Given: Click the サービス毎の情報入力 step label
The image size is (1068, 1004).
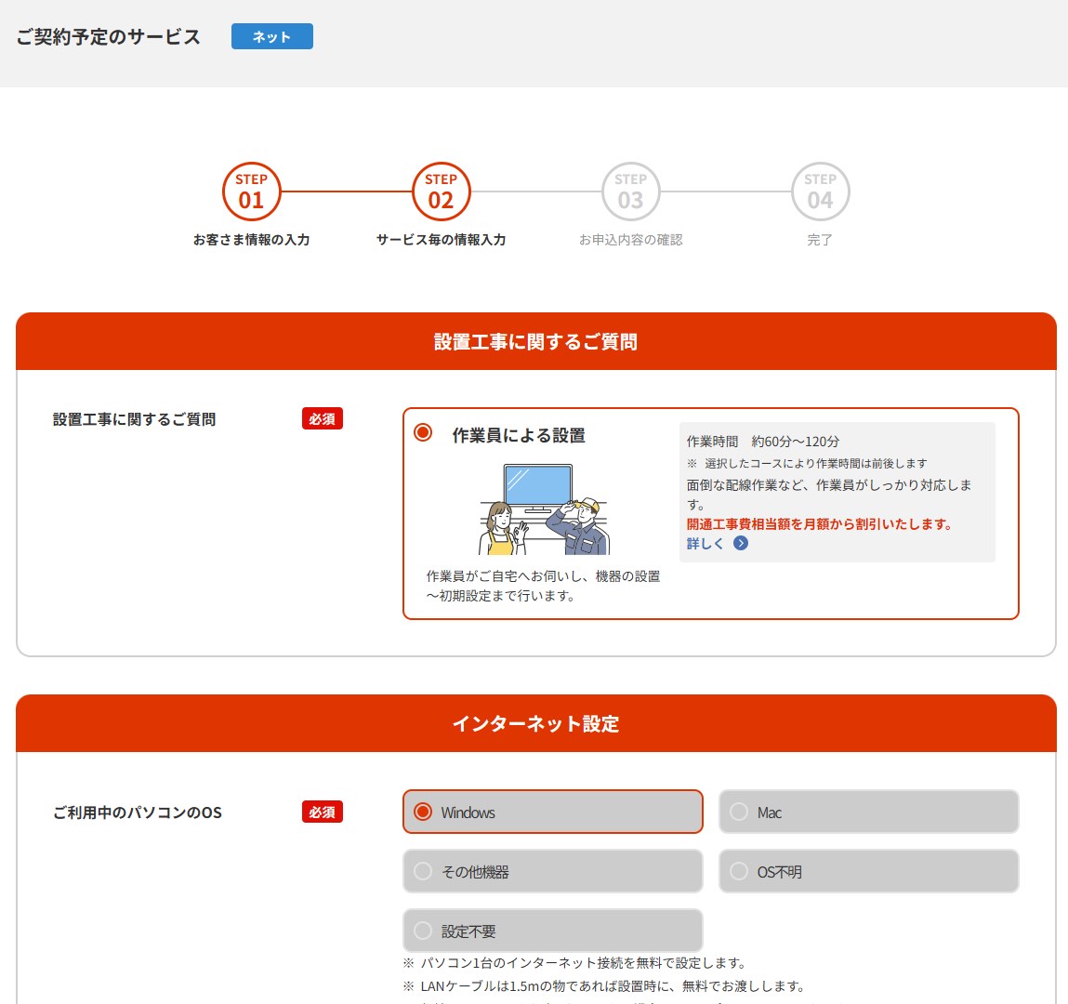Looking at the screenshot, I should tap(441, 240).
